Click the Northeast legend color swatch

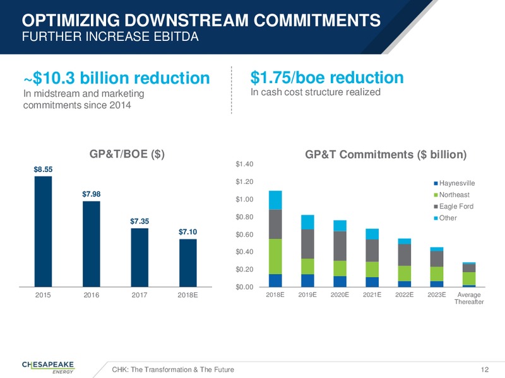[436, 195]
